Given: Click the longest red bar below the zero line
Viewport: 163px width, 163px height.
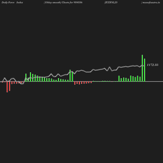Looking at the screenshot, I should tap(7, 87).
